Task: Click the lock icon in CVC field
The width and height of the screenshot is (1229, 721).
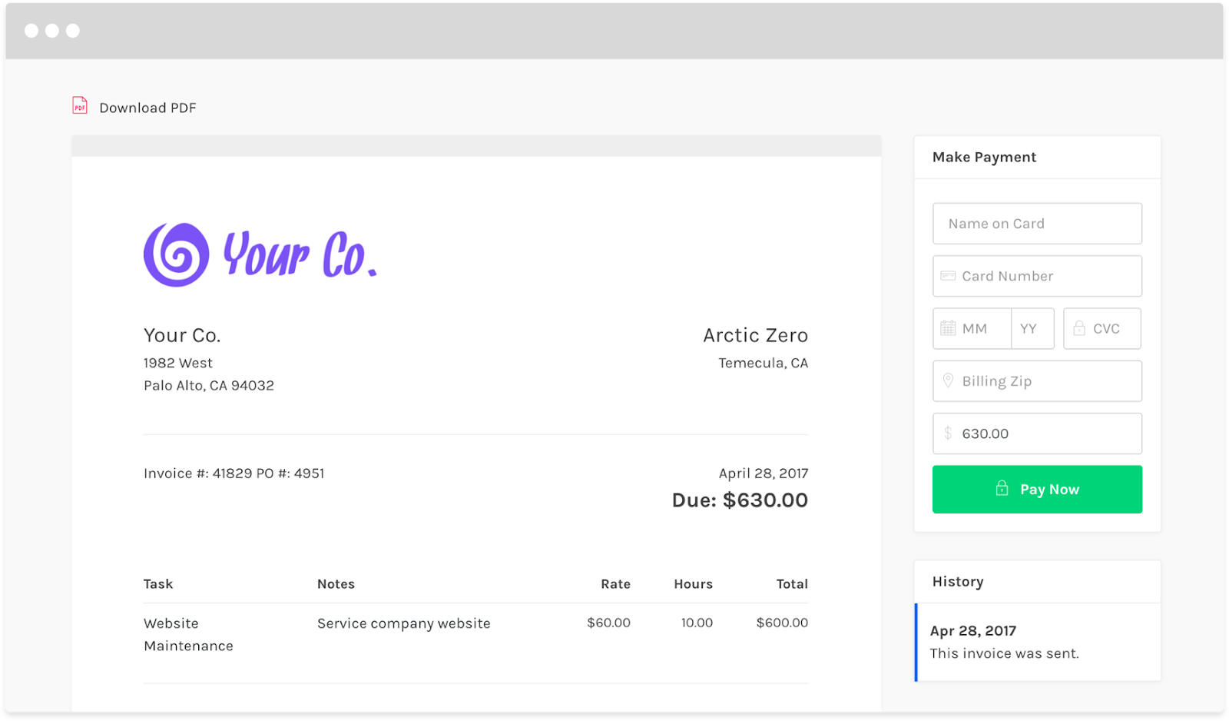Action: pos(1079,328)
